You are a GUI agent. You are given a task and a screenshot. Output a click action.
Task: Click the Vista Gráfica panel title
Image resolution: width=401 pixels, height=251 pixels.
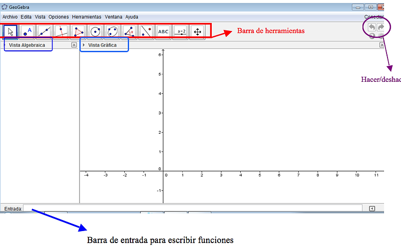[x=102, y=45]
